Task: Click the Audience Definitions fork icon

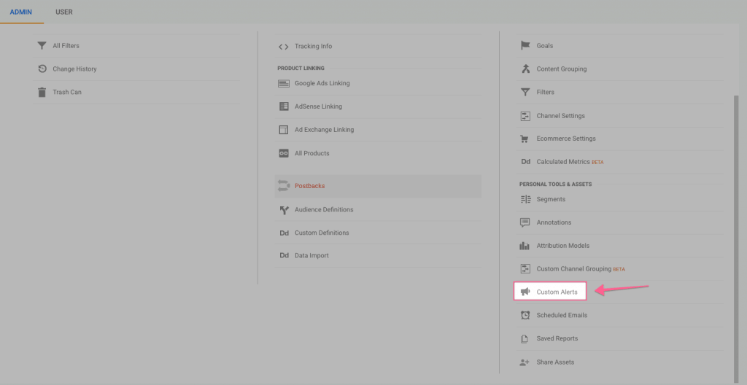Action: pos(284,210)
